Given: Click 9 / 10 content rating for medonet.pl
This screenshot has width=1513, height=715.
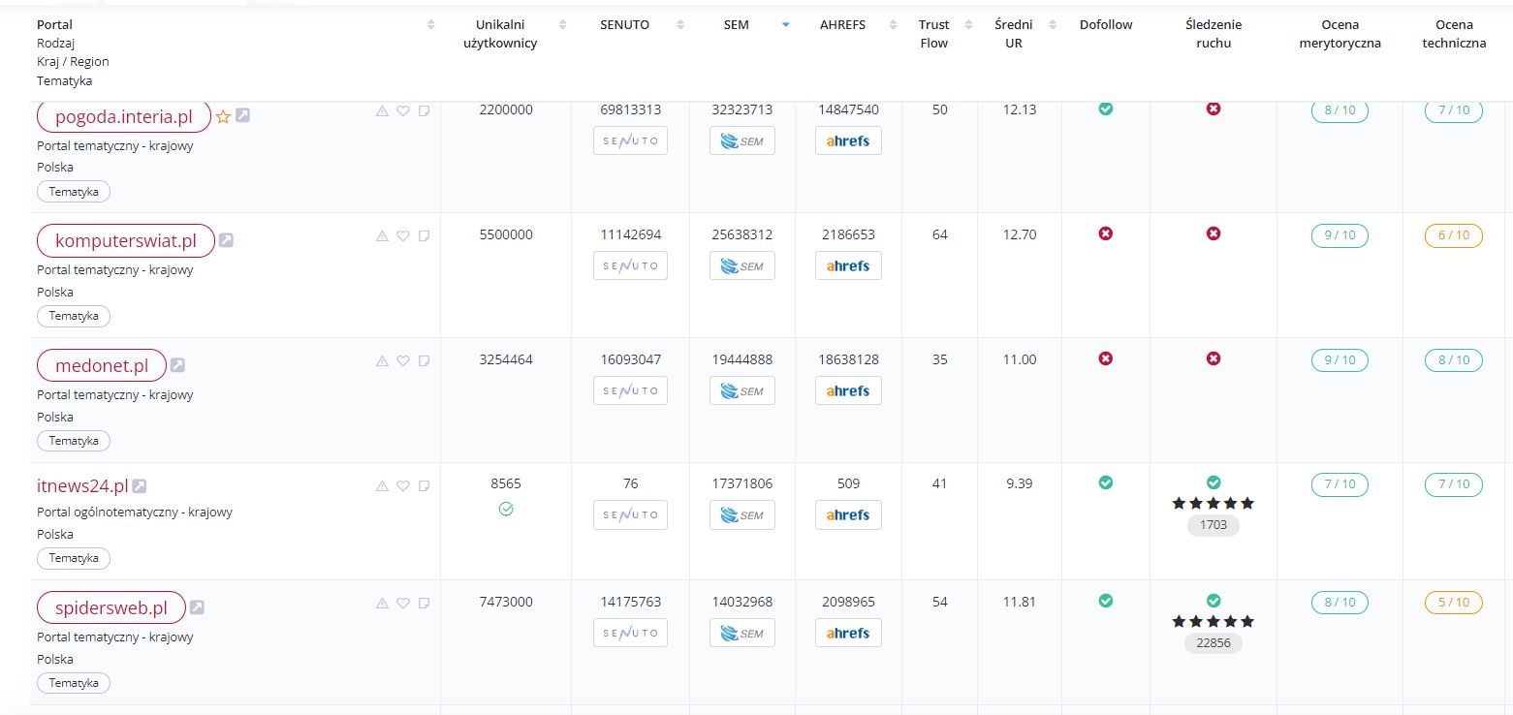Looking at the screenshot, I should (1340, 360).
